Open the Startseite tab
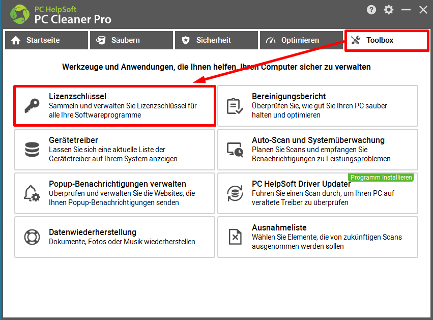The height and width of the screenshot is (320, 433). point(46,40)
